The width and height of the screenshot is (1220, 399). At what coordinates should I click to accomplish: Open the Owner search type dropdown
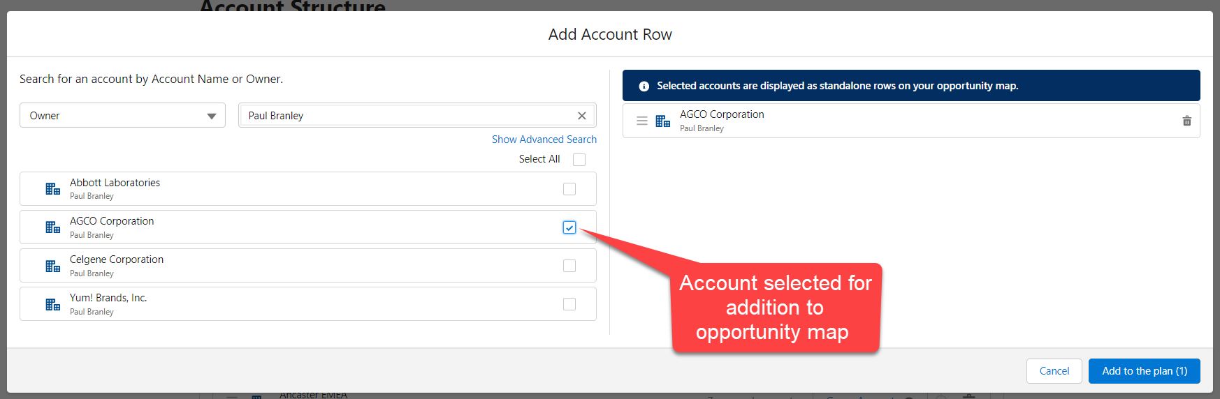click(122, 116)
